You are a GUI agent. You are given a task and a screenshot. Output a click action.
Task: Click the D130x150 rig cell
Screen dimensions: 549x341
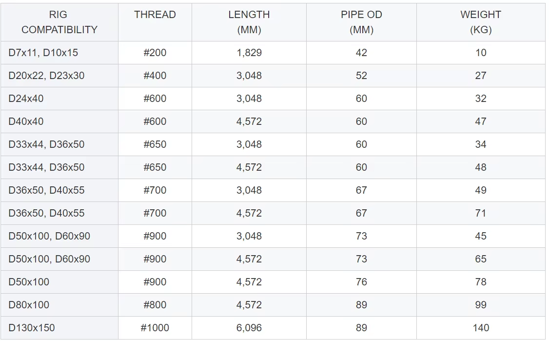click(32, 328)
